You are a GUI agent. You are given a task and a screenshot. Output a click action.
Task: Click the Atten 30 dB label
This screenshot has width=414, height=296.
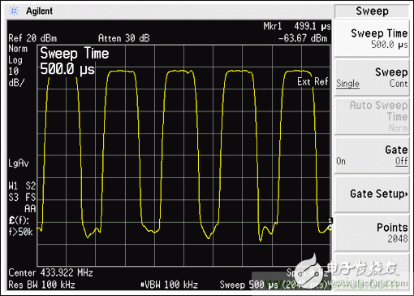(124, 38)
